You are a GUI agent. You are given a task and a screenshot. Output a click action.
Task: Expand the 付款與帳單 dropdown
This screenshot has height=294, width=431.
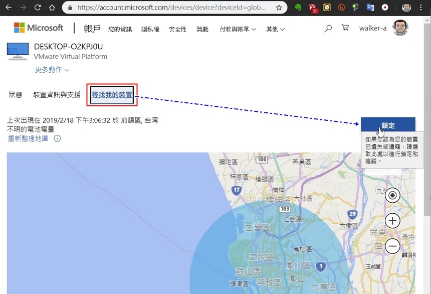click(x=238, y=29)
